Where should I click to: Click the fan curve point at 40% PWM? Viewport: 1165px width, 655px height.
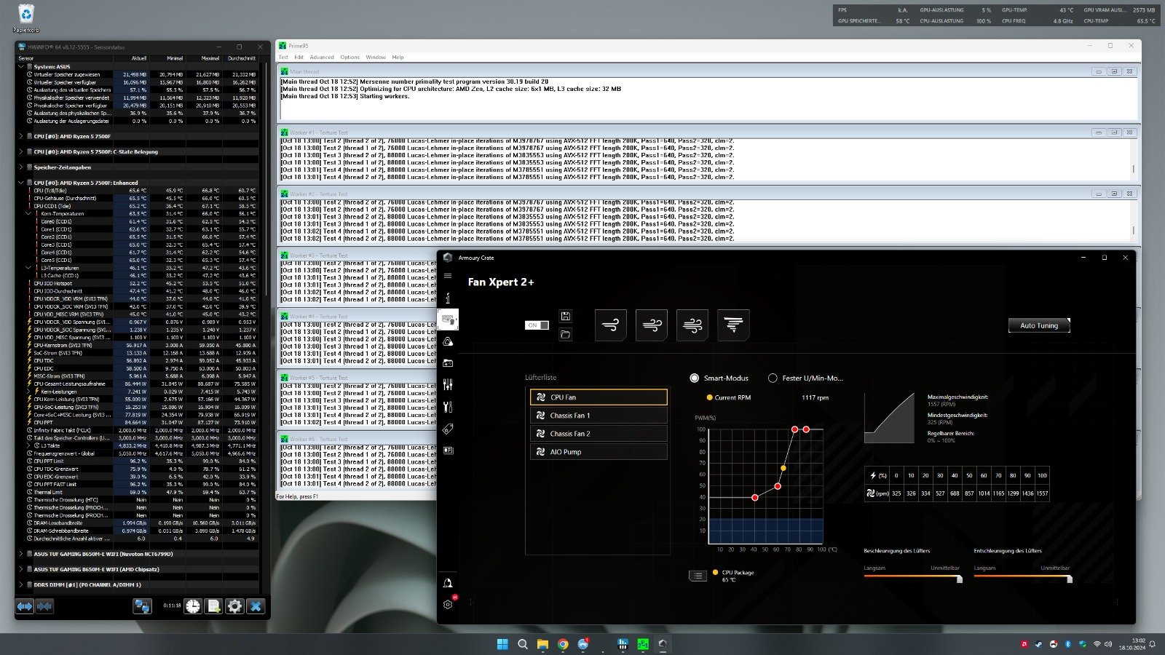[755, 498]
